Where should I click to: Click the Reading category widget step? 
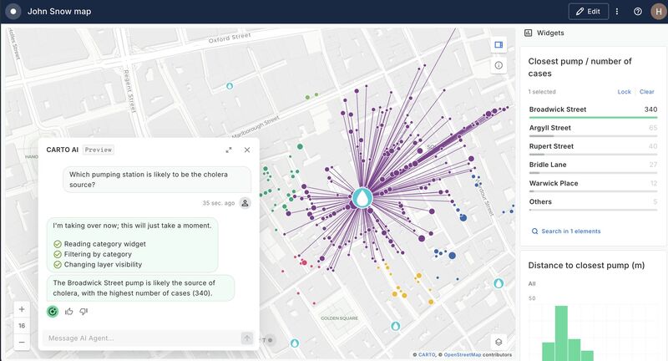pyautogui.click(x=99, y=244)
